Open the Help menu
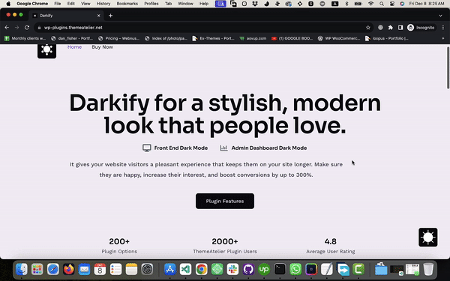450x281 pixels. pos(204,4)
